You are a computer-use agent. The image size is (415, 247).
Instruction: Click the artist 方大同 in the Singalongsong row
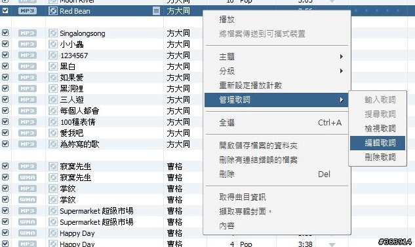point(178,33)
